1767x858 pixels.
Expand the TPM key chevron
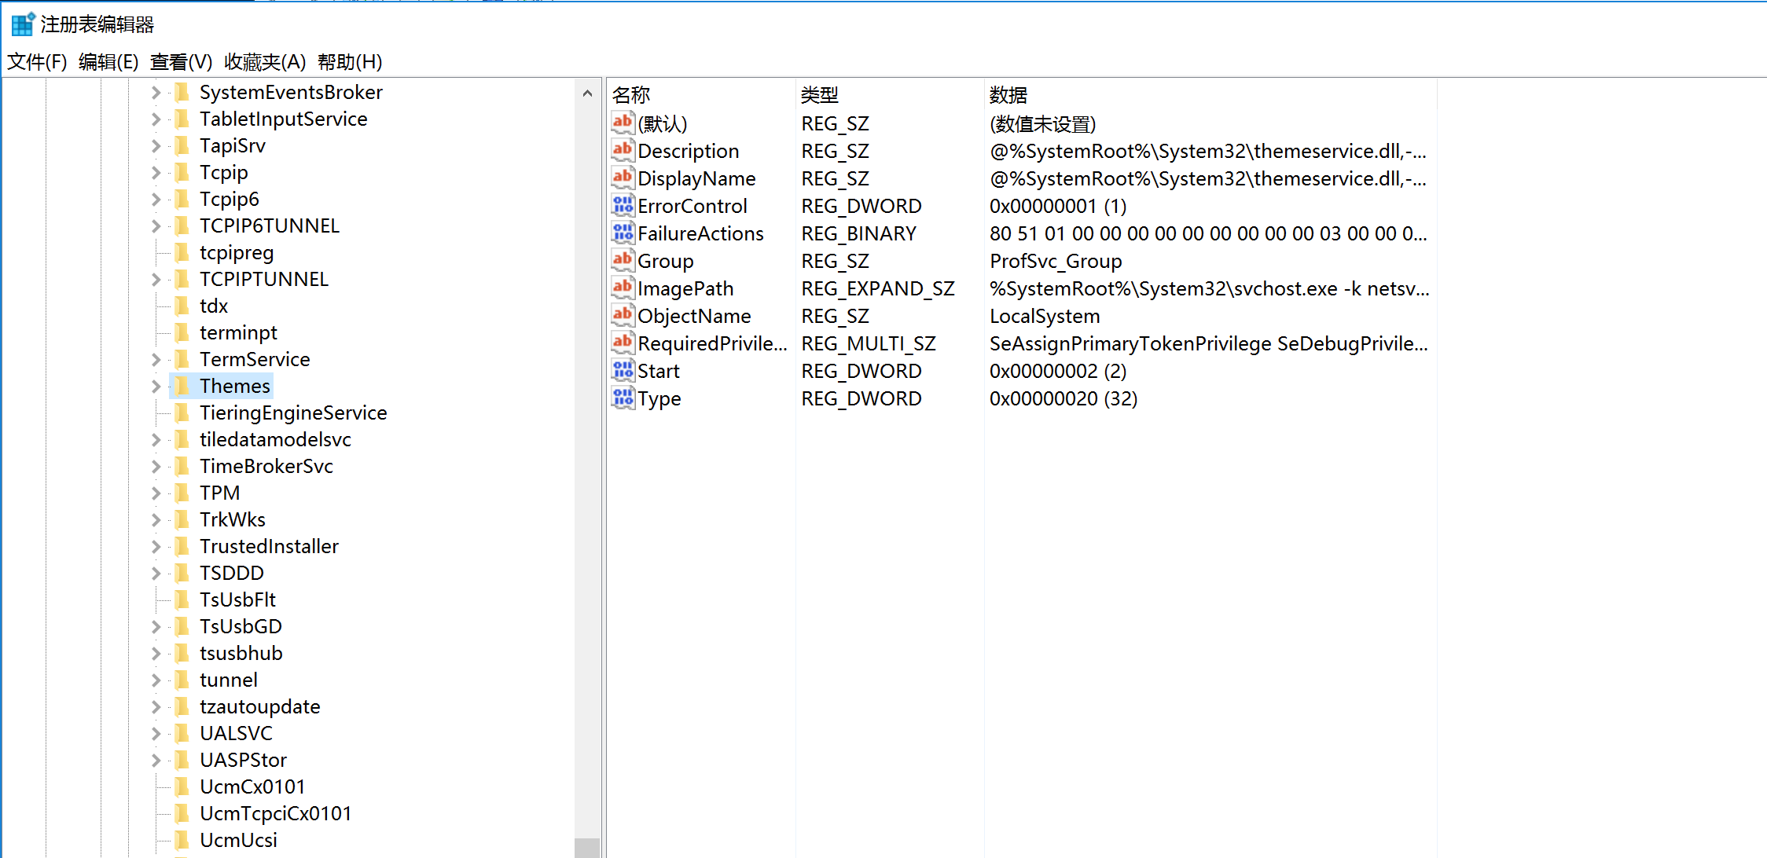point(156,493)
